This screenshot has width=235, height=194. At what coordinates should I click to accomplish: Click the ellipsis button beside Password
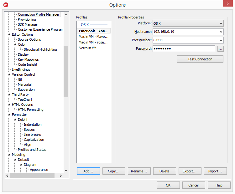point(221,49)
